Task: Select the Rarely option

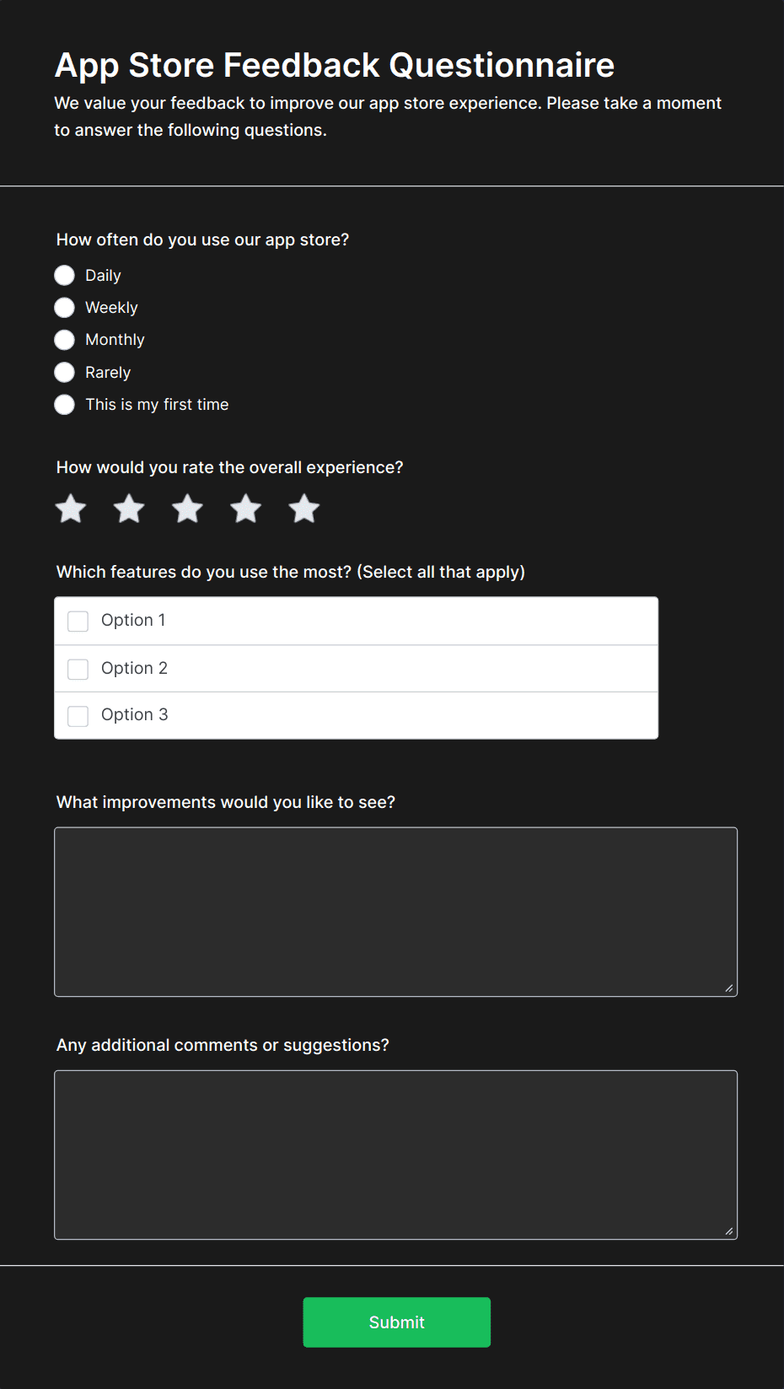Action: point(65,372)
